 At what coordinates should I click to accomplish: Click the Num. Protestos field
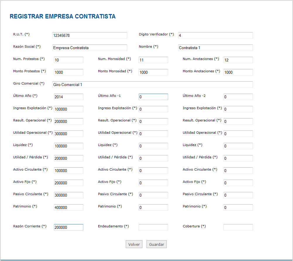tap(68, 60)
